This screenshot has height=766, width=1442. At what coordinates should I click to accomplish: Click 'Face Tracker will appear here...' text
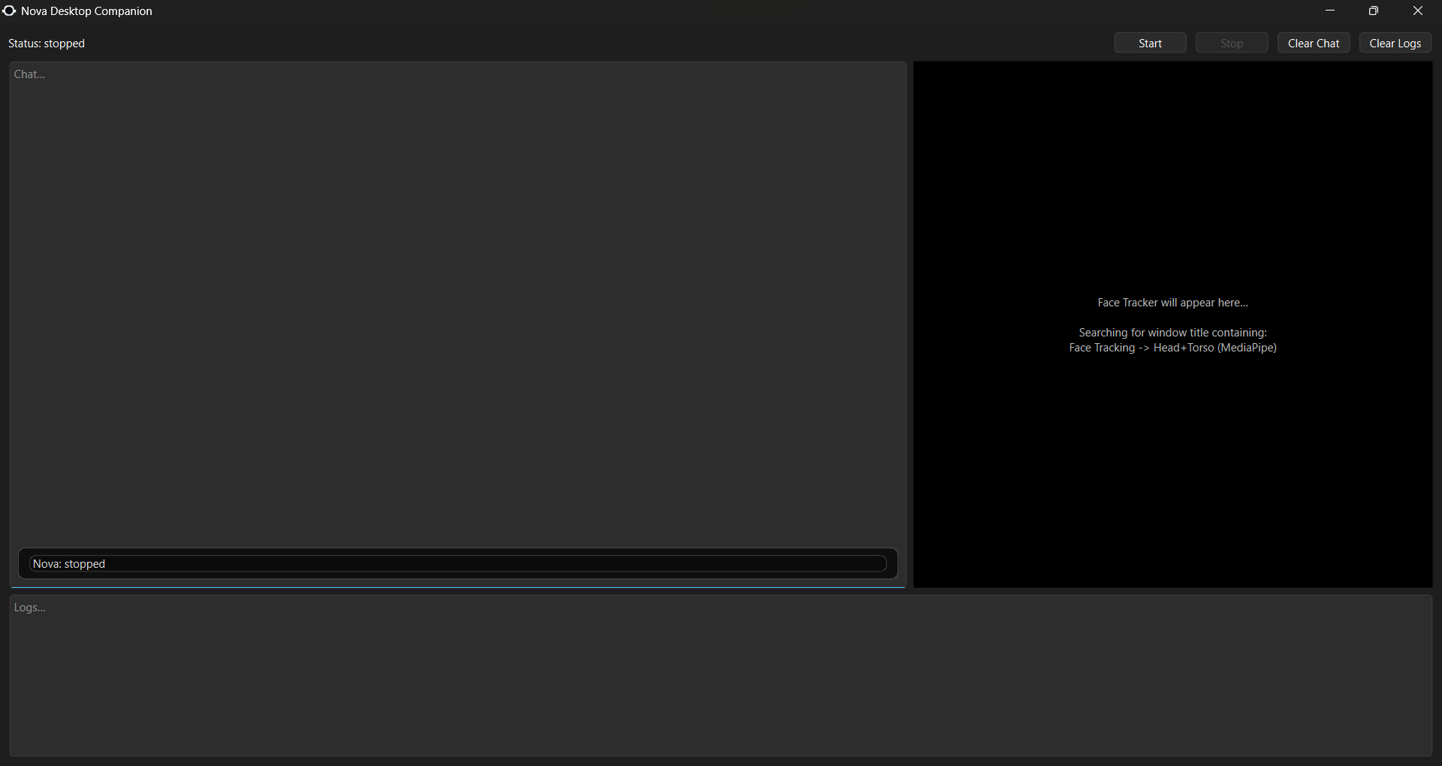tap(1172, 303)
